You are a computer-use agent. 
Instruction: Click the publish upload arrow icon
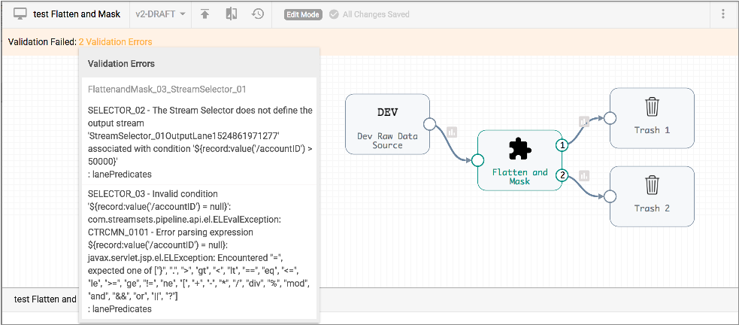[204, 14]
